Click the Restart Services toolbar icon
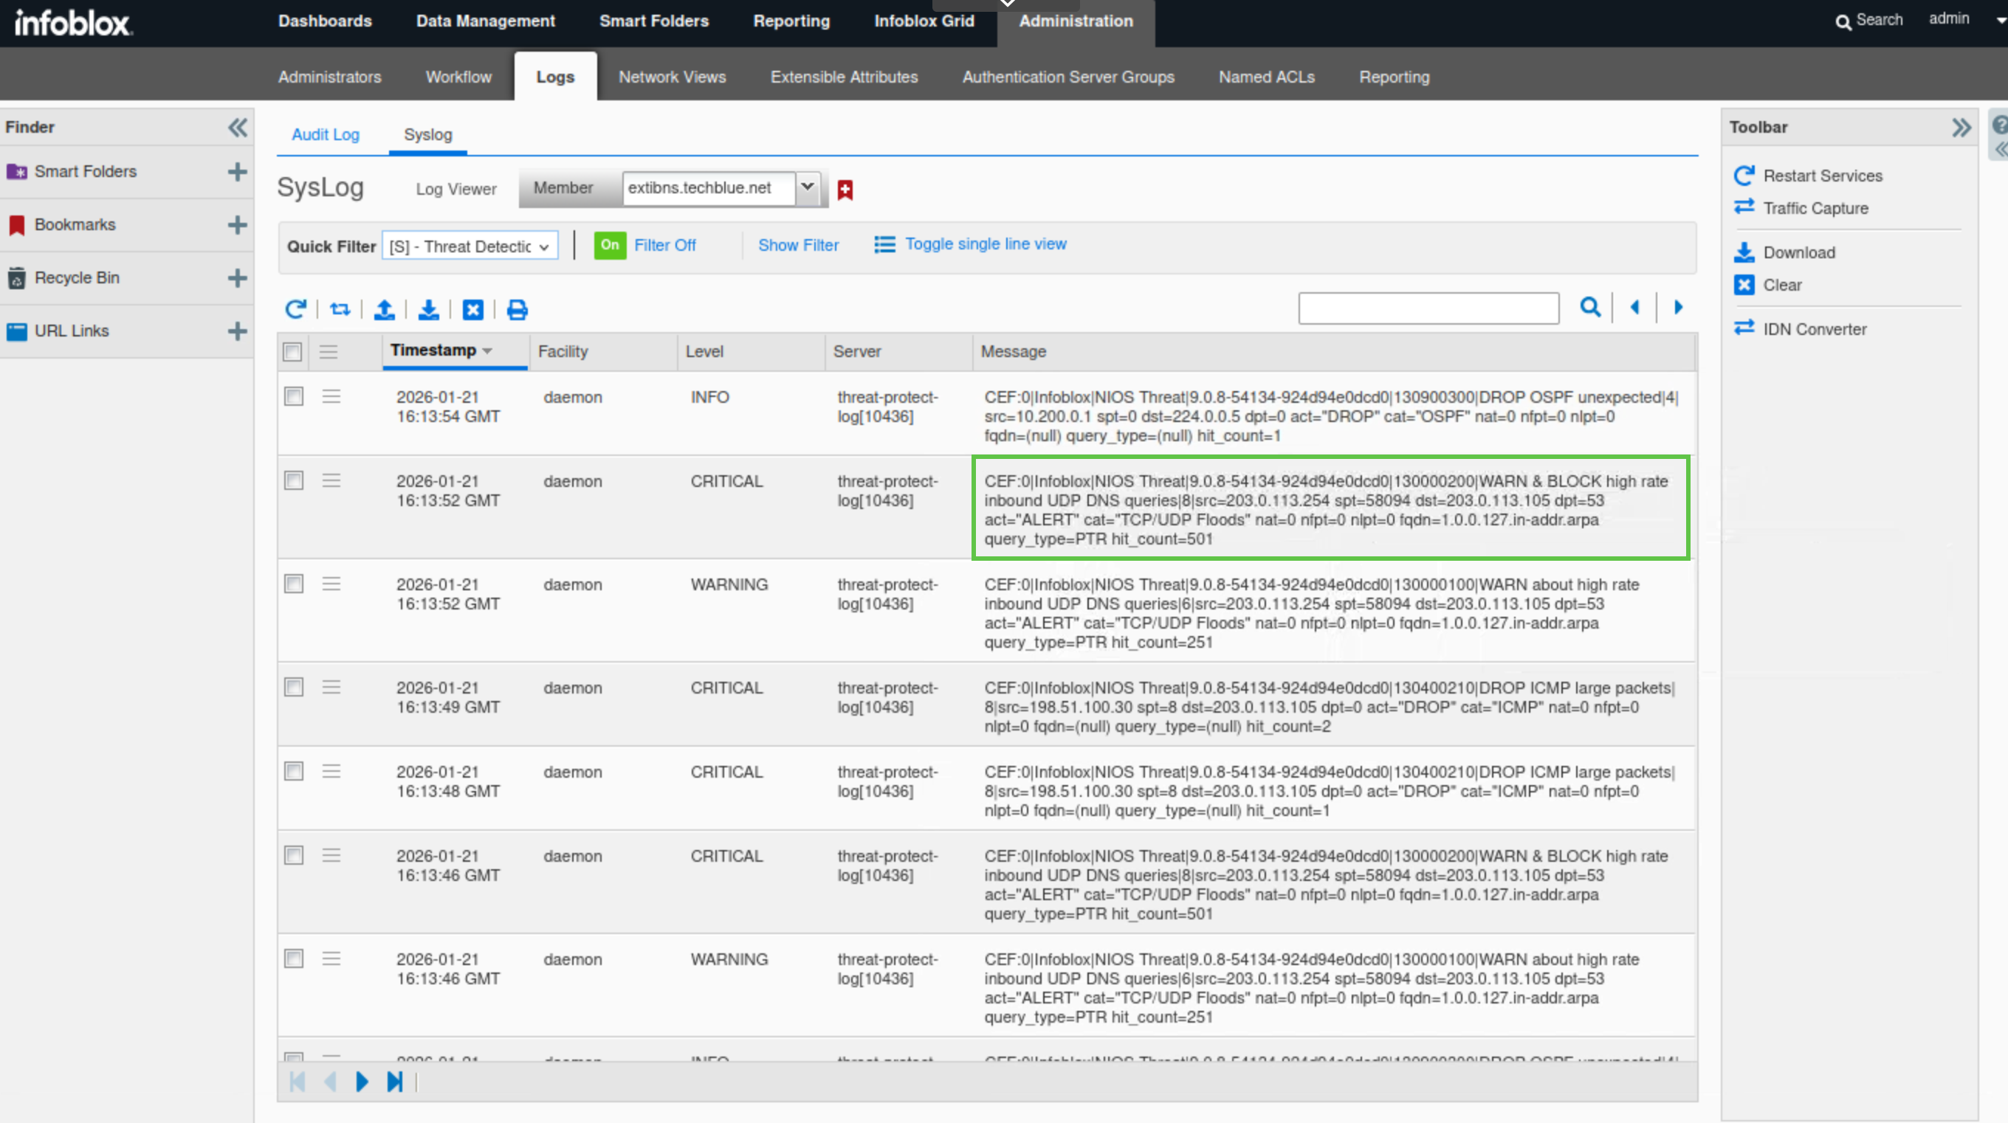2008x1123 pixels. pos(1744,176)
